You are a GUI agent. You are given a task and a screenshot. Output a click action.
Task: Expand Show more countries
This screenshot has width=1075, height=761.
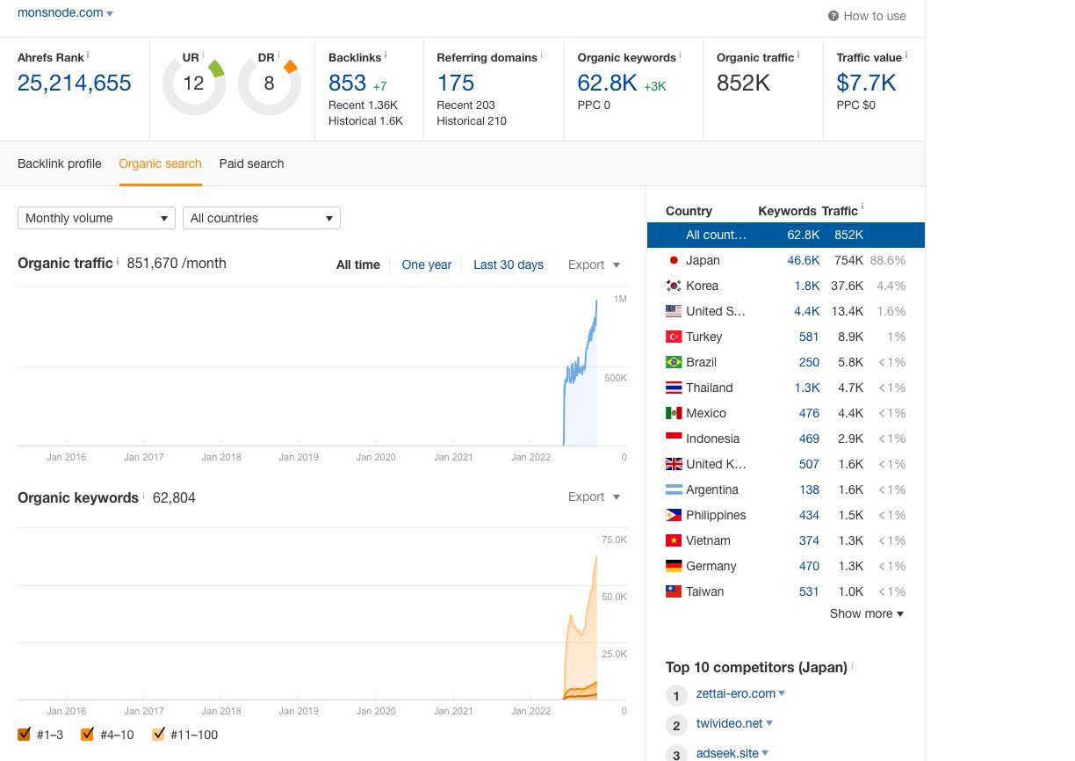coord(867,613)
